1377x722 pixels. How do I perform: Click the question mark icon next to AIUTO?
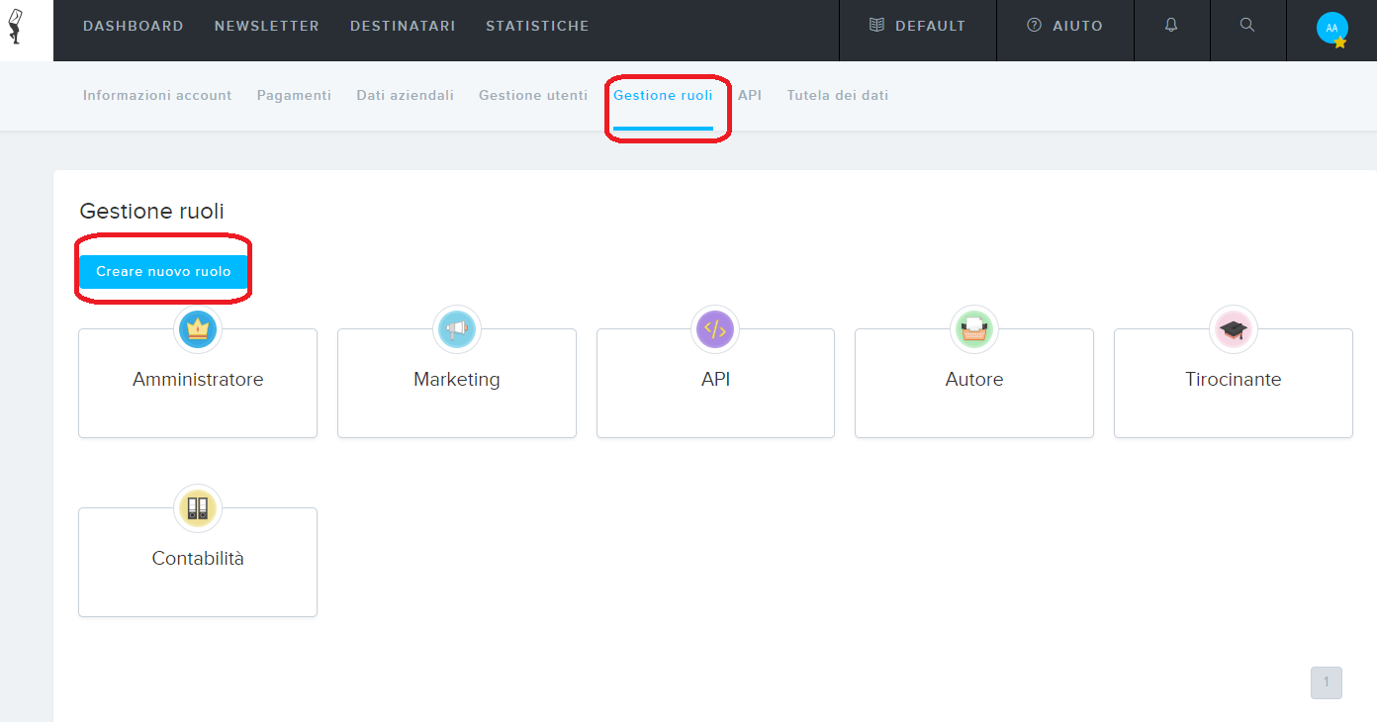tap(1035, 26)
